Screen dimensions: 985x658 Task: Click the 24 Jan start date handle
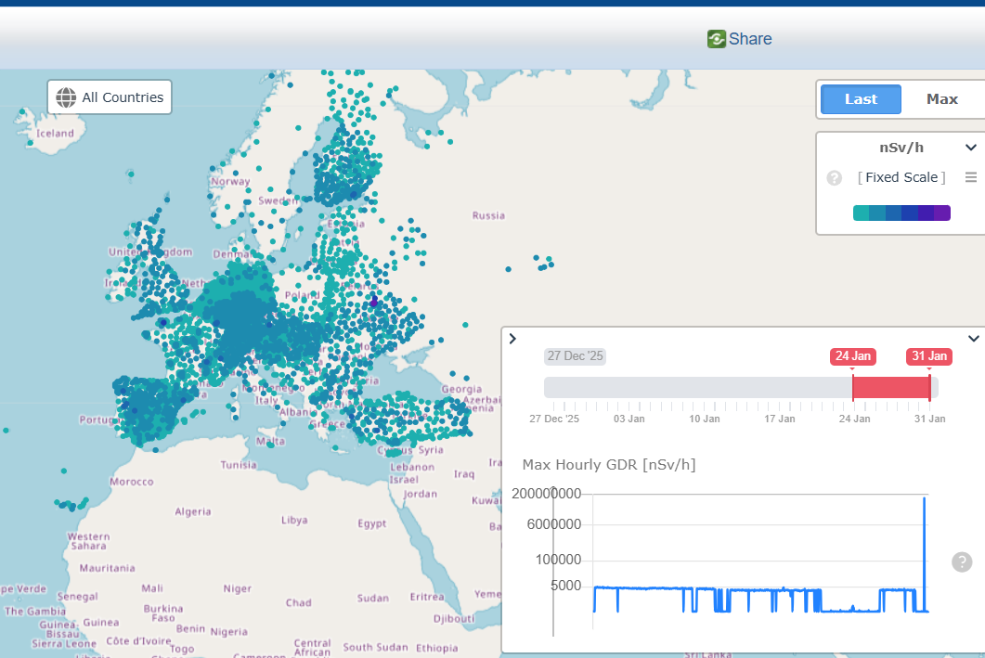852,357
